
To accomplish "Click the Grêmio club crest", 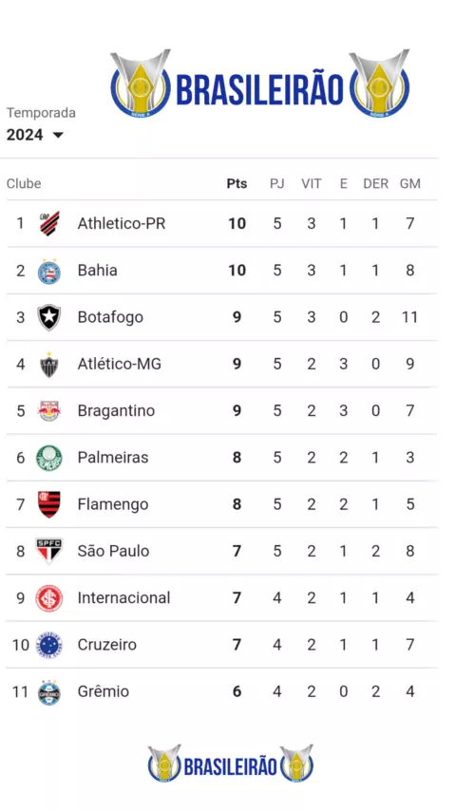I will click(x=49, y=692).
